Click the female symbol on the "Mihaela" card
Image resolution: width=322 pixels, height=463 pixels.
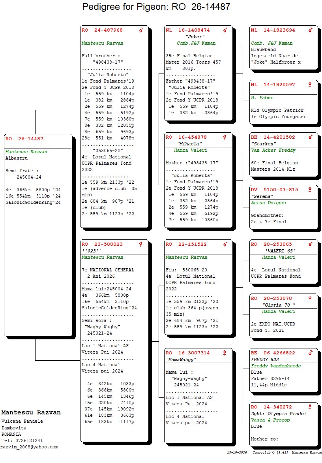click(225, 137)
